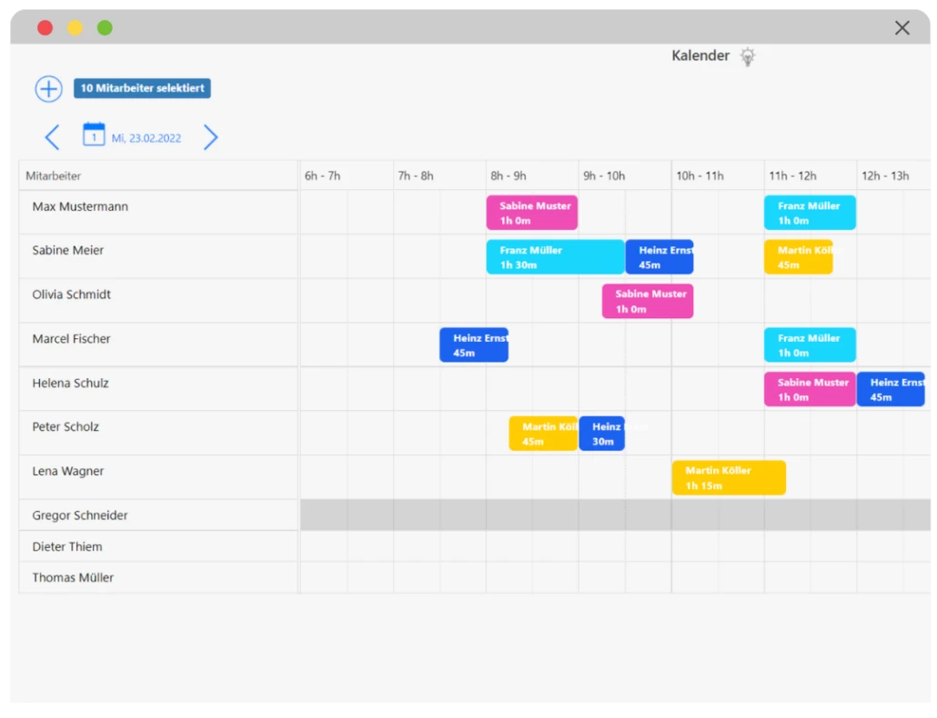Open Max Mustermann's Sabine Muster appointment
The height and width of the screenshot is (718, 937).
click(x=532, y=213)
